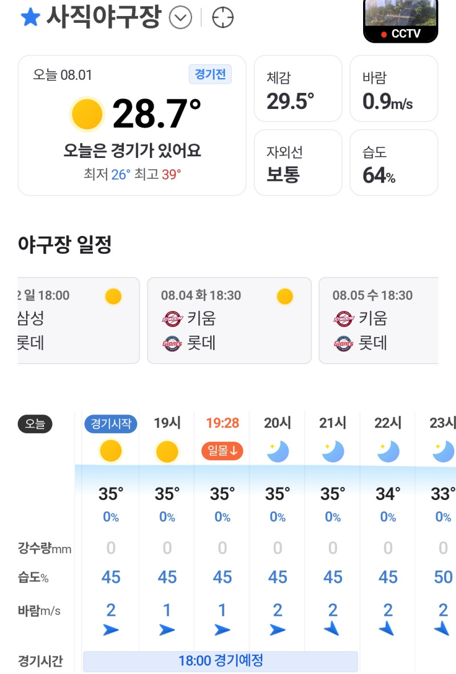Open the CCTV live camera thumbnail
Image resolution: width=456 pixels, height=674 pixels.
pos(401,21)
